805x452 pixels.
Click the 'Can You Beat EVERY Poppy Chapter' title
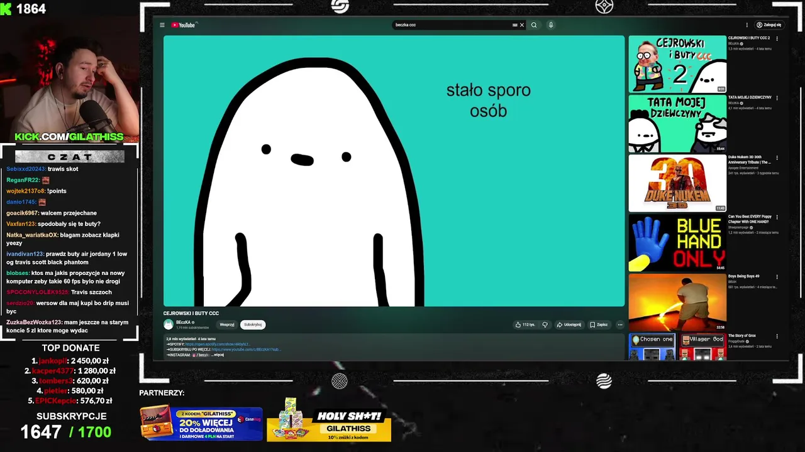[750, 219]
